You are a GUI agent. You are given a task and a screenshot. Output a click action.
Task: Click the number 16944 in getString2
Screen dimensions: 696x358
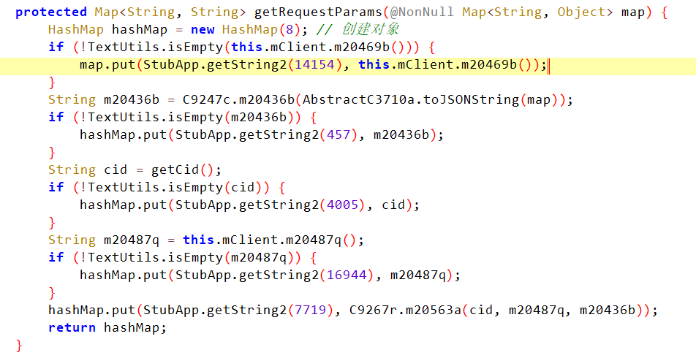[x=347, y=275]
